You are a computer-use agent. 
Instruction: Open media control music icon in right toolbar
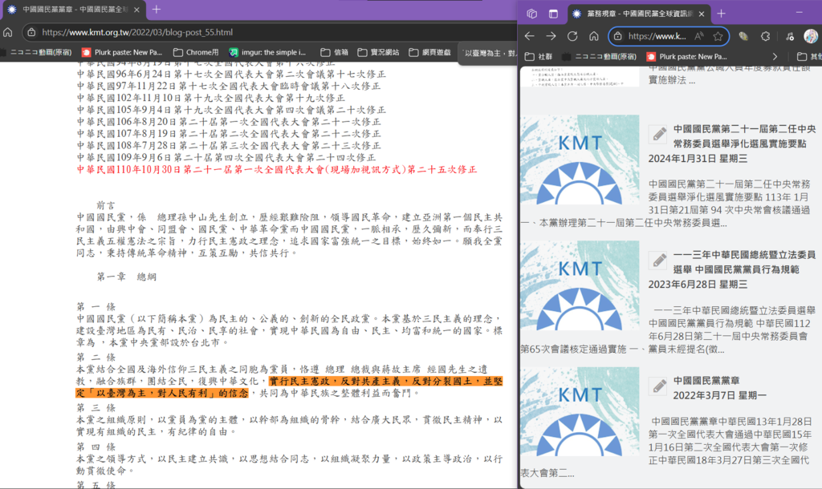[790, 36]
